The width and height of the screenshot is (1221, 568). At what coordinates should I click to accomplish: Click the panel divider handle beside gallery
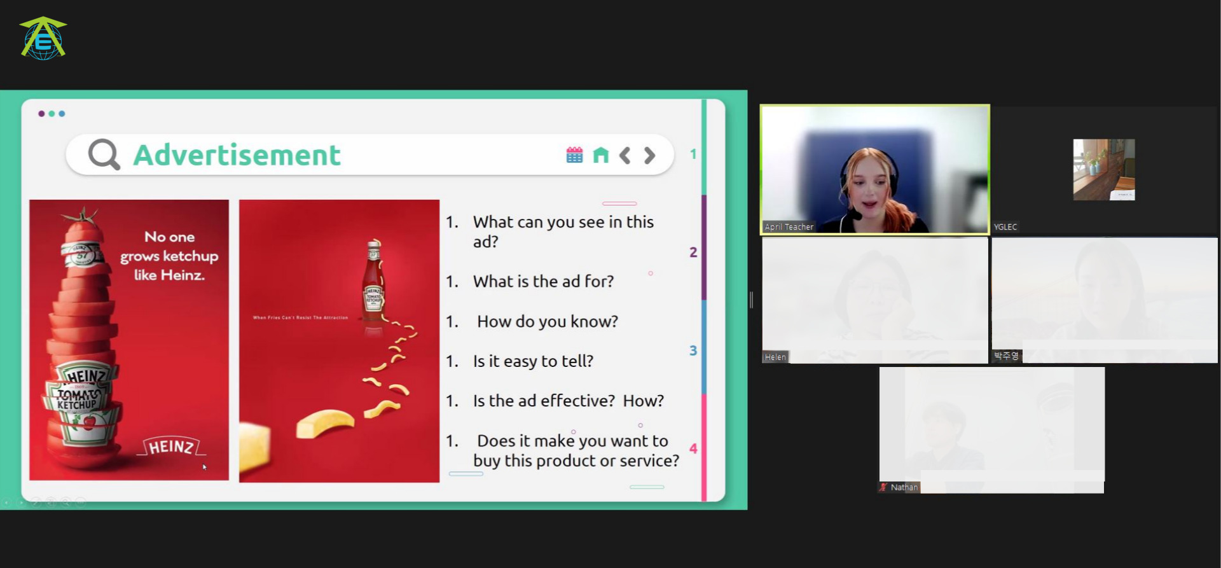[x=752, y=300]
